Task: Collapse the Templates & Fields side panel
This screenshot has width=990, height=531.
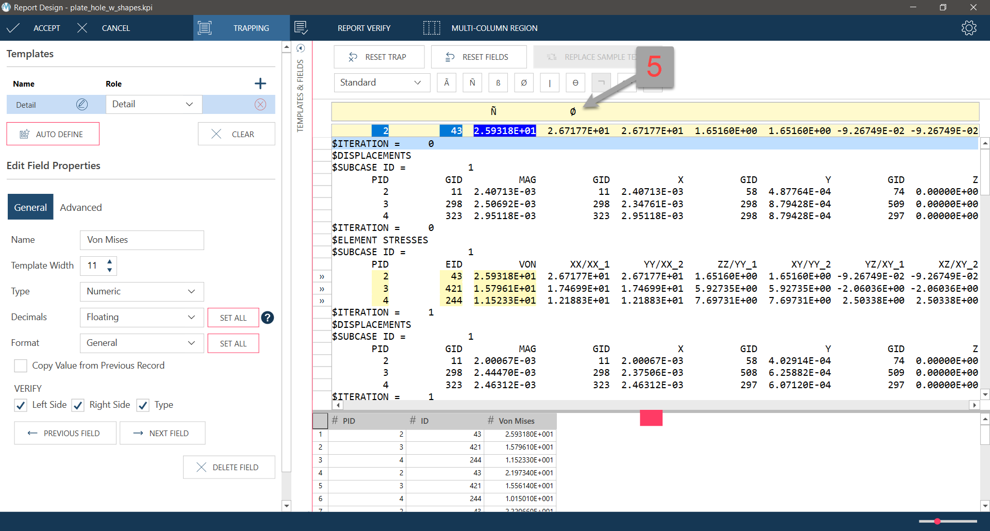Action: click(x=301, y=48)
